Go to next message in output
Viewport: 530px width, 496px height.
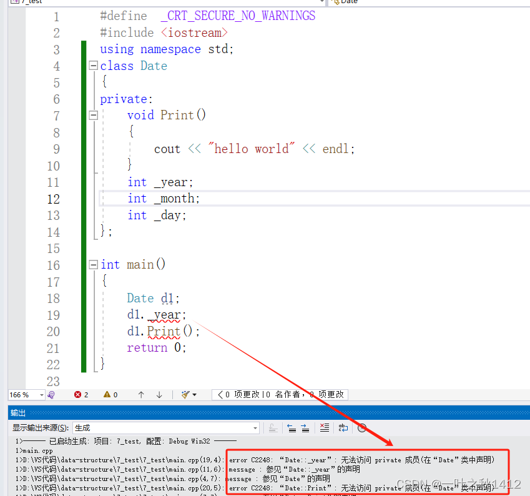[x=305, y=428]
